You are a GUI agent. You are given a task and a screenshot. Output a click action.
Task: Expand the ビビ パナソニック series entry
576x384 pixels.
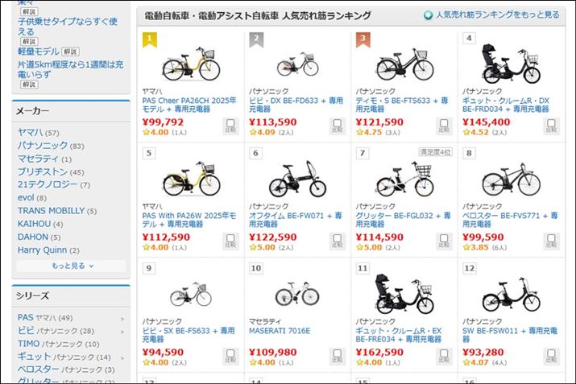tap(56, 331)
